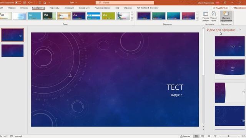Viewport: 246px width, 138px height.
Task: Switch to Normal view icon
Action: (196, 136)
